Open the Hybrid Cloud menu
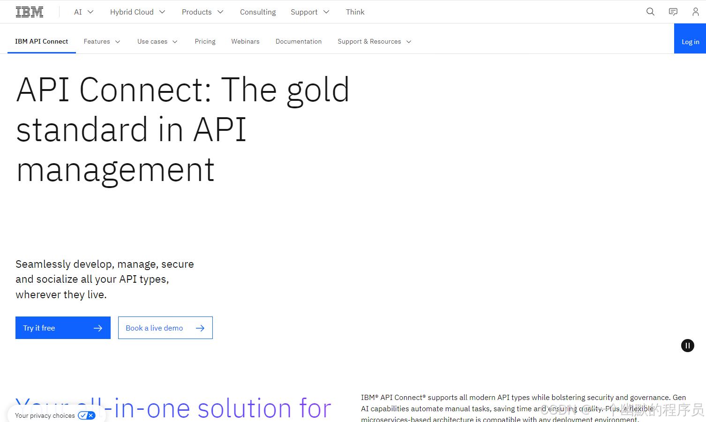The height and width of the screenshot is (422, 706). (137, 12)
